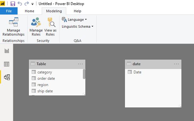Click View as Roles
Screen dimensions: 194x121
click(x=50, y=27)
